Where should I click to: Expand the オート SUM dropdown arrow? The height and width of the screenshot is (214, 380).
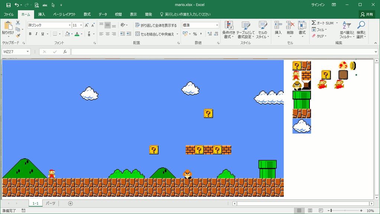pos(337,23)
